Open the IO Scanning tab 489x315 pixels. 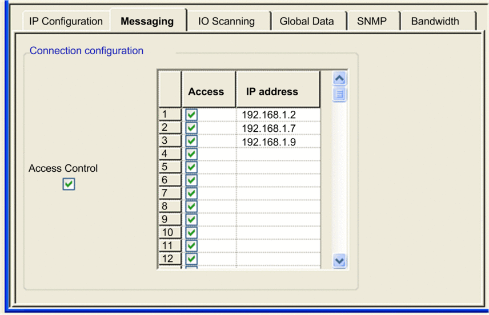[x=226, y=22]
